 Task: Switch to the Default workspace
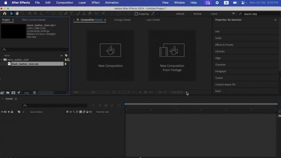(x=180, y=14)
